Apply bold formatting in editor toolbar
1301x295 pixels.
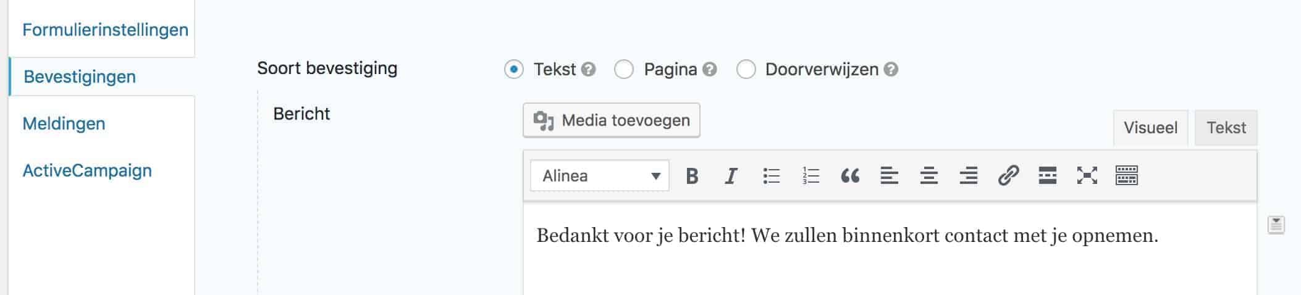point(692,176)
